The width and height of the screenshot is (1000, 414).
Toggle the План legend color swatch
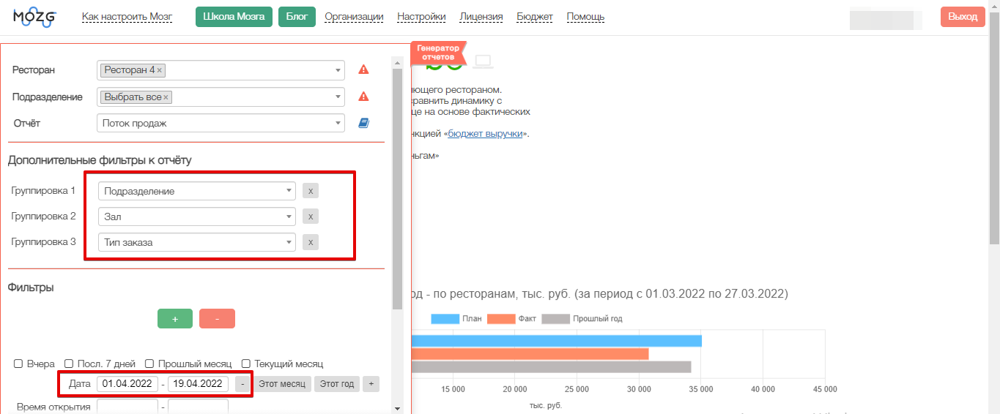(444, 319)
